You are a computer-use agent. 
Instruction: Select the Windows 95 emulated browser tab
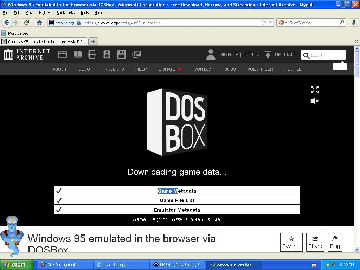(44, 41)
